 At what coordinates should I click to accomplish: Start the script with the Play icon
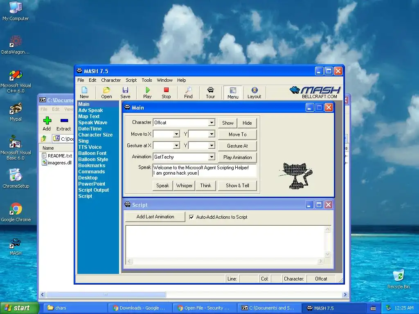[147, 93]
